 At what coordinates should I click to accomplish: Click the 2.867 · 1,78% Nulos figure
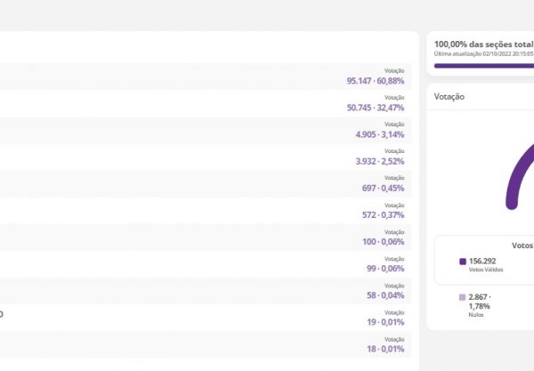(481, 301)
